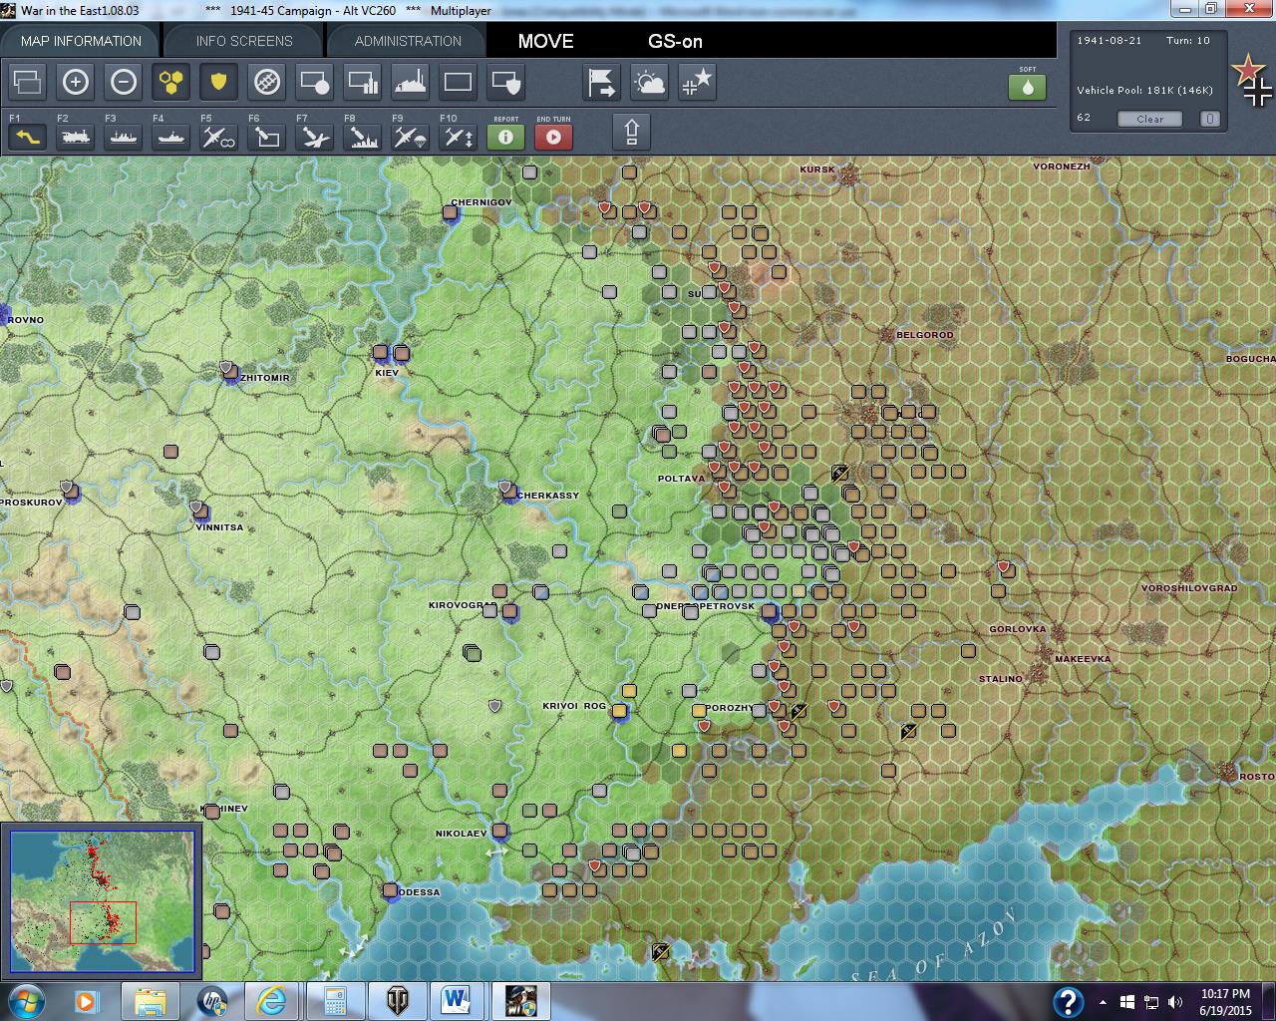
Task: Toggle the factory industry overlay icon
Action: [411, 82]
